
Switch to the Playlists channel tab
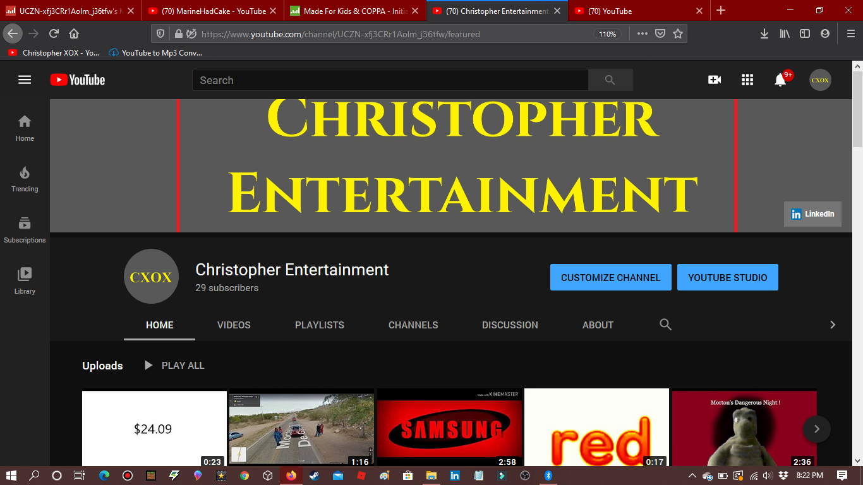(x=320, y=325)
